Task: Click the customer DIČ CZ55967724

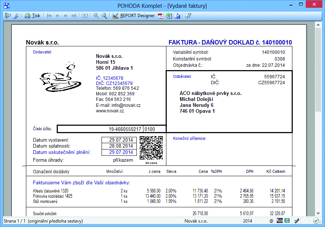Action: coord(272,83)
